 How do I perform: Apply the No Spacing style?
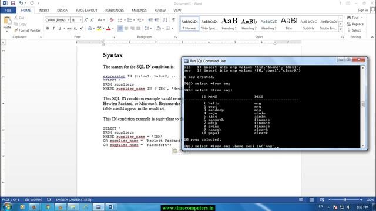[209, 24]
